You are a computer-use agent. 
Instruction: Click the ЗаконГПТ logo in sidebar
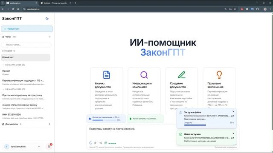click(12, 18)
